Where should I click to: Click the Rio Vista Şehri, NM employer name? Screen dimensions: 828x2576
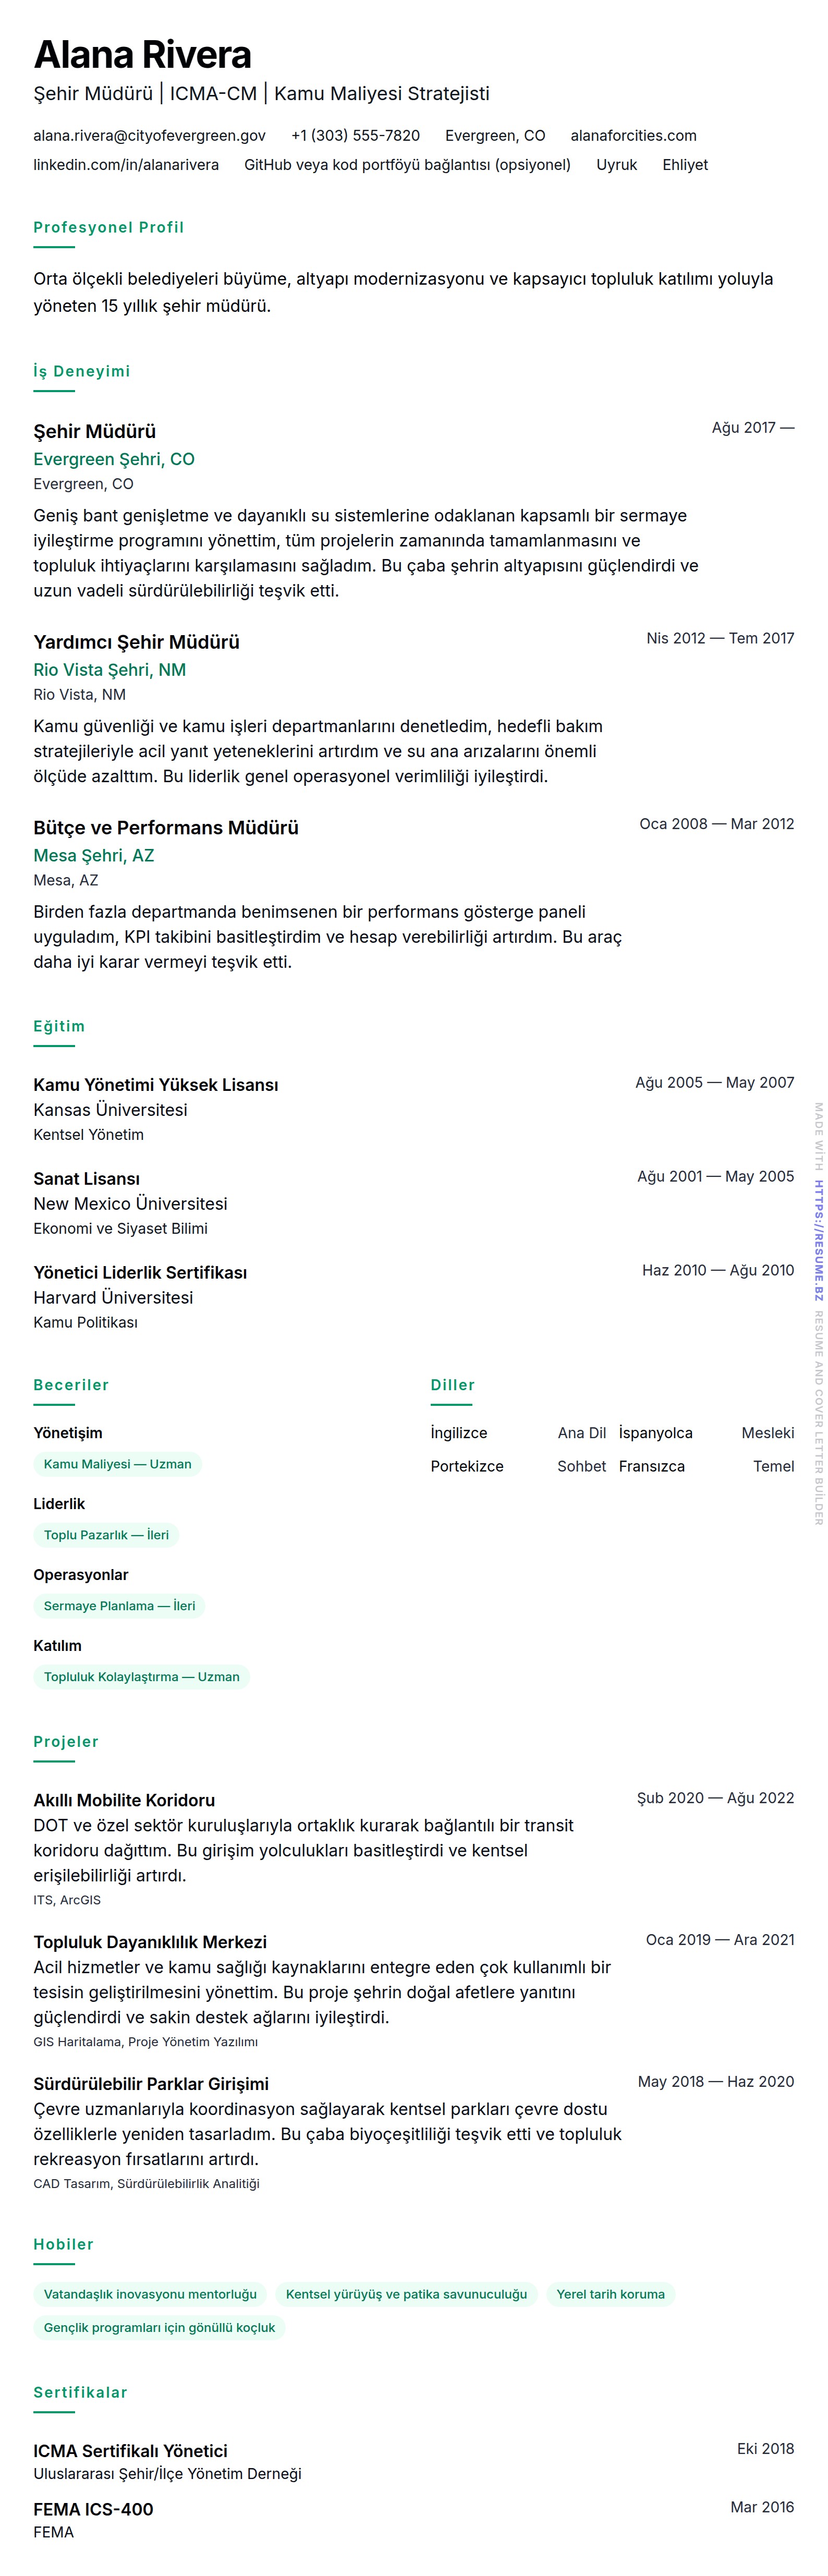pos(110,670)
